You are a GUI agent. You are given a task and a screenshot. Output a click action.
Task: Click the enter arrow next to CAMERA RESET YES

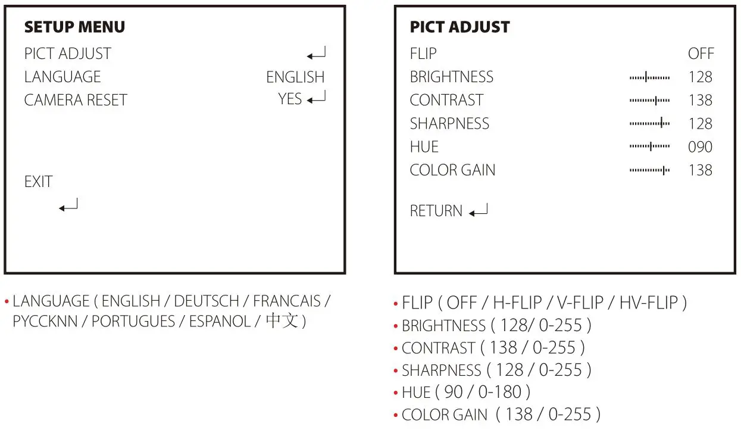pyautogui.click(x=317, y=99)
